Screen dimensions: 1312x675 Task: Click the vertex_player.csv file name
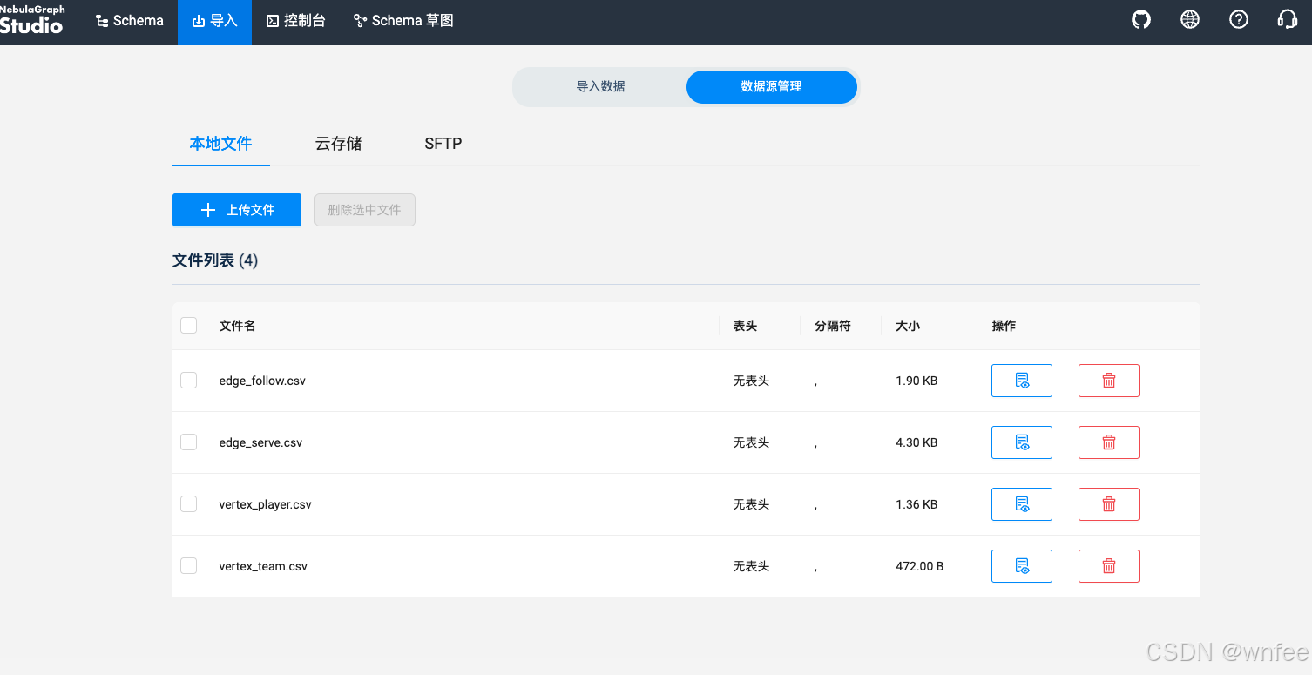point(265,504)
